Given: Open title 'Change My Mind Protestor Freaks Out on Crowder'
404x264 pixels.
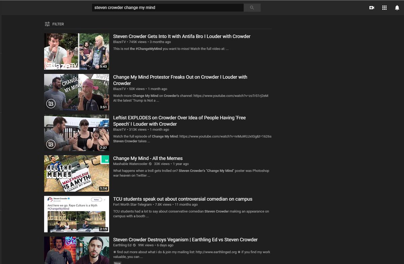Looking at the screenshot, I should [x=180, y=80].
